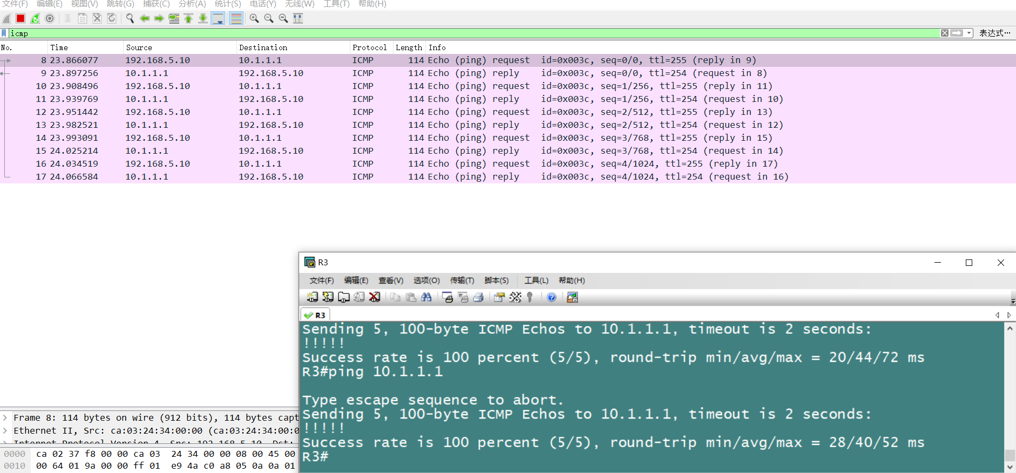Open Wireshark 文件(F) menu
Viewport: 1016px width, 473px height.
[x=15, y=4]
